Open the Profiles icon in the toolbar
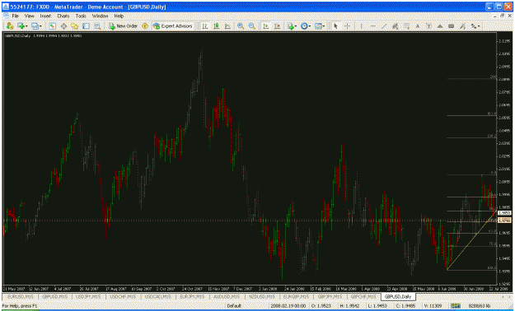This screenshot has height=311, width=515. tap(35, 26)
